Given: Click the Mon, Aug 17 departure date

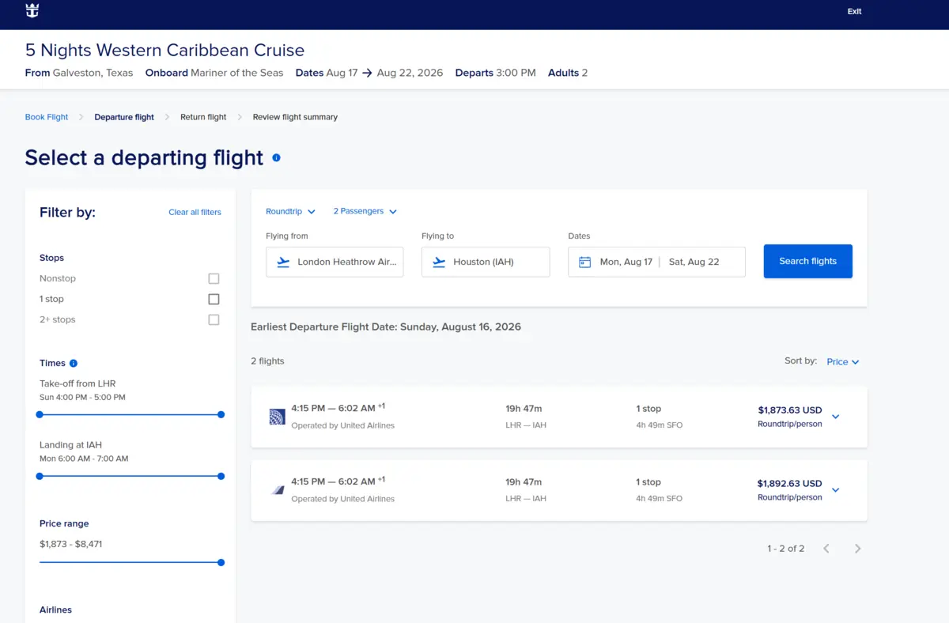Looking at the screenshot, I should pos(626,262).
